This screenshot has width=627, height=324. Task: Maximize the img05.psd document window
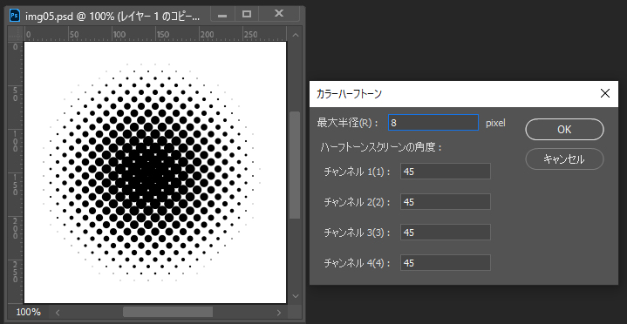247,15
